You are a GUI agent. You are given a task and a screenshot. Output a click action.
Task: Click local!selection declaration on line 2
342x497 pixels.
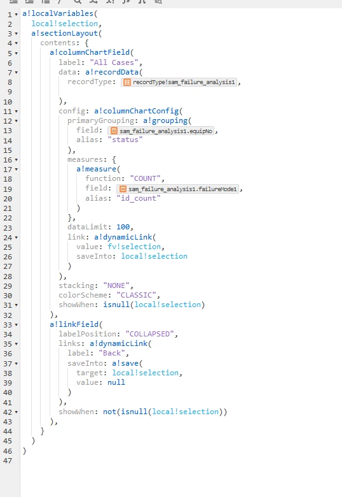click(64, 24)
